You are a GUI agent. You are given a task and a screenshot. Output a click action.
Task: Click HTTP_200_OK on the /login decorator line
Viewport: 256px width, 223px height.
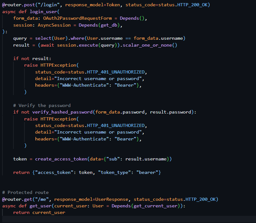pos(192,5)
